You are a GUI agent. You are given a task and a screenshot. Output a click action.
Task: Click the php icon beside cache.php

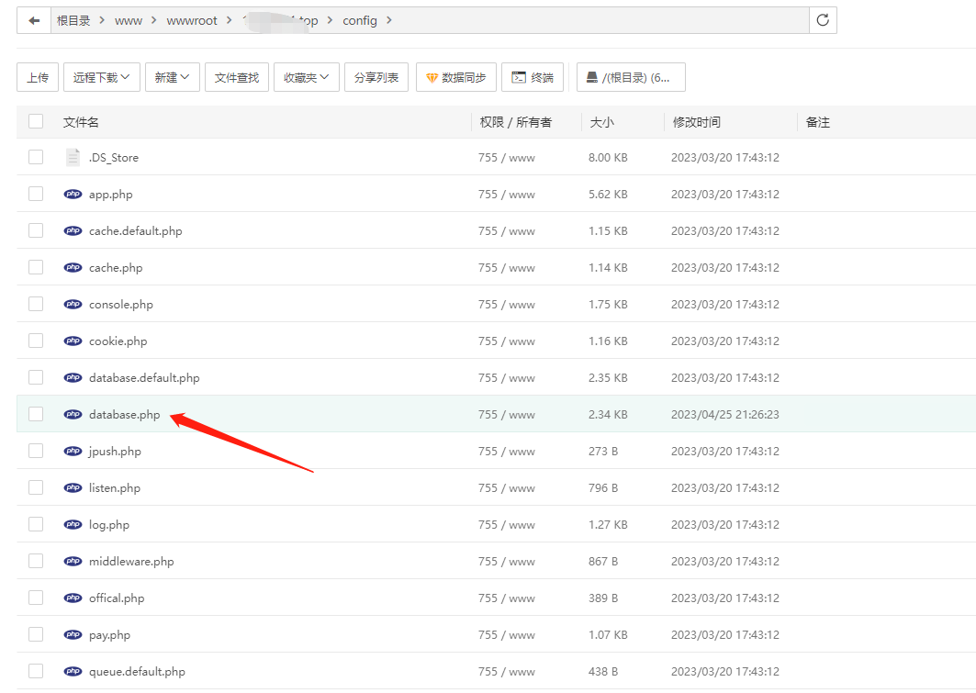(x=73, y=267)
